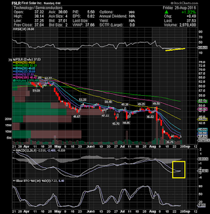Click the volume bars icon in legend
Screen dimensions: 210x214
[14, 81]
